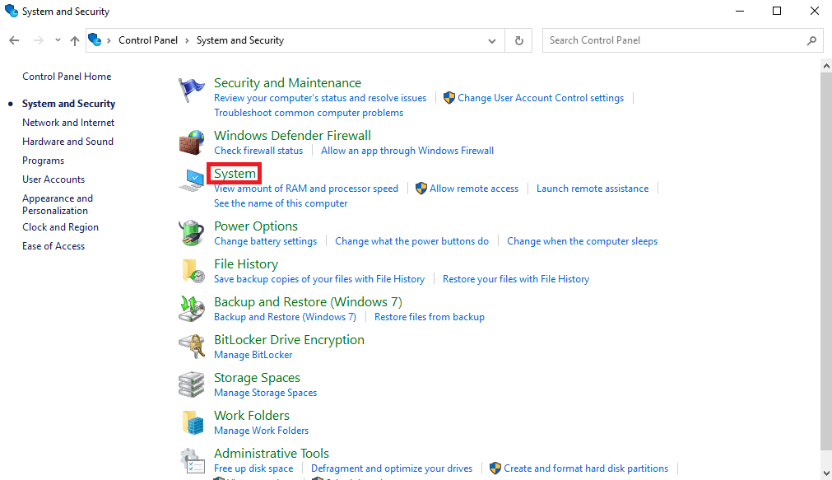
Task: Open Windows Defender Firewall heading
Action: (292, 135)
